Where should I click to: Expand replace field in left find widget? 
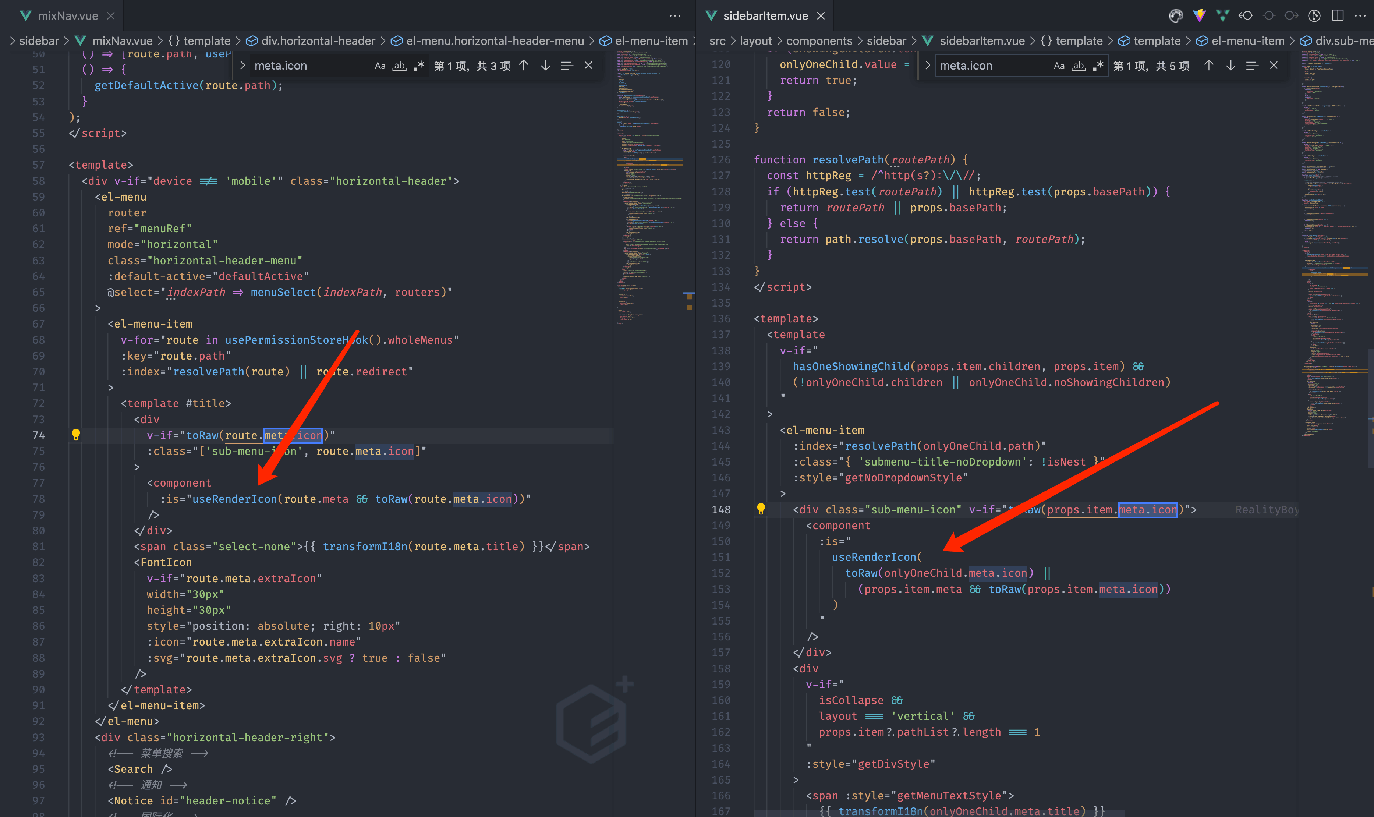coord(242,66)
